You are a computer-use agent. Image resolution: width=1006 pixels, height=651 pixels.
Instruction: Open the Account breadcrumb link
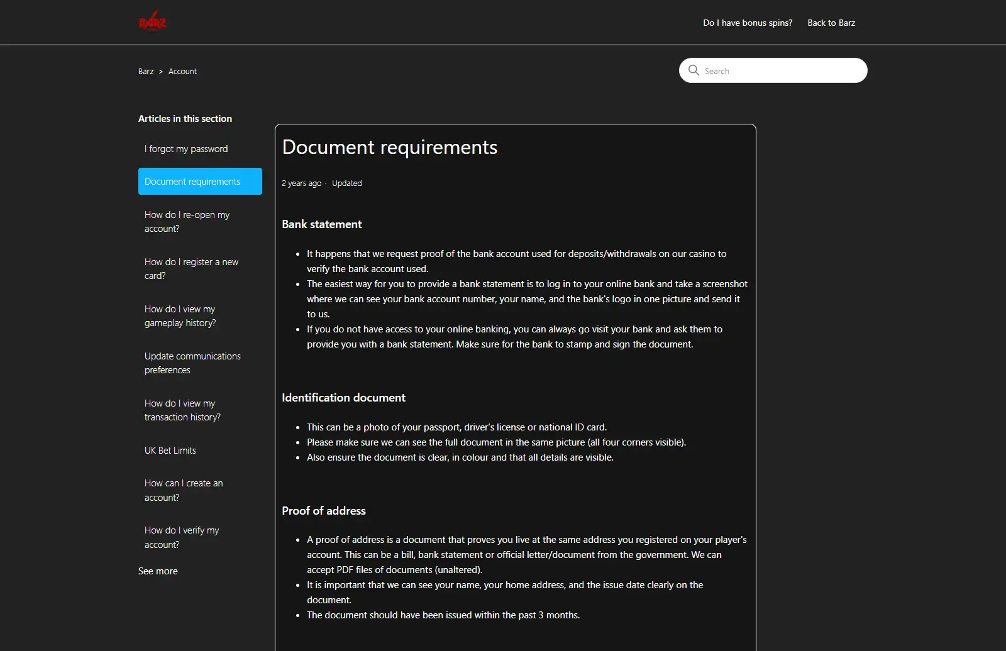click(182, 71)
